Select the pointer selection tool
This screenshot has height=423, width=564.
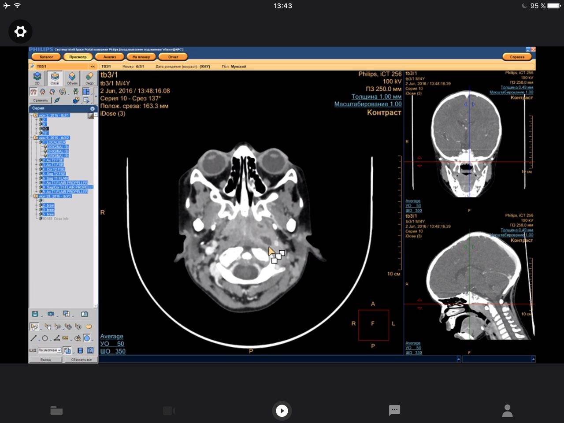pyautogui.click(x=34, y=327)
